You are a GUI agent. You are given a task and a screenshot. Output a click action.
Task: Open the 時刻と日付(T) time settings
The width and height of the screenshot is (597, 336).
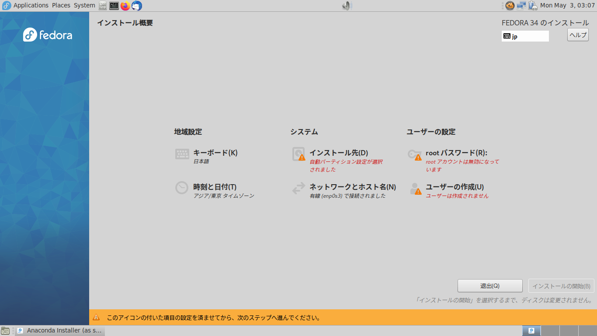pyautogui.click(x=215, y=187)
